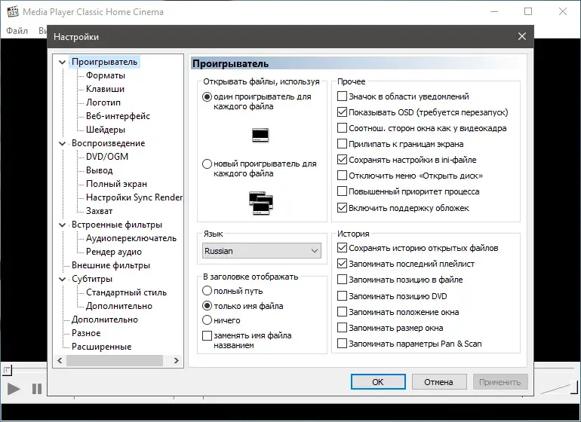The width and height of the screenshot is (581, 422).
Task: Enable 'Соотнош. сторон окна как у видеокадра'
Action: point(342,127)
